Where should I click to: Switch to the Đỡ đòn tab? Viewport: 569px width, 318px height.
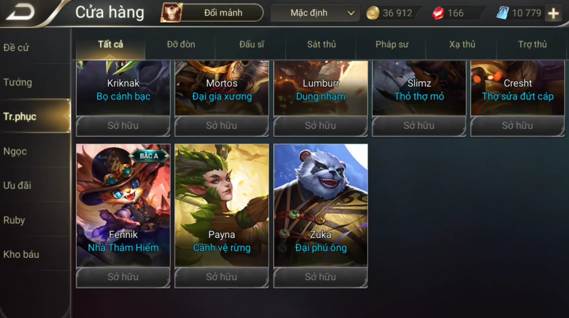coord(181,44)
